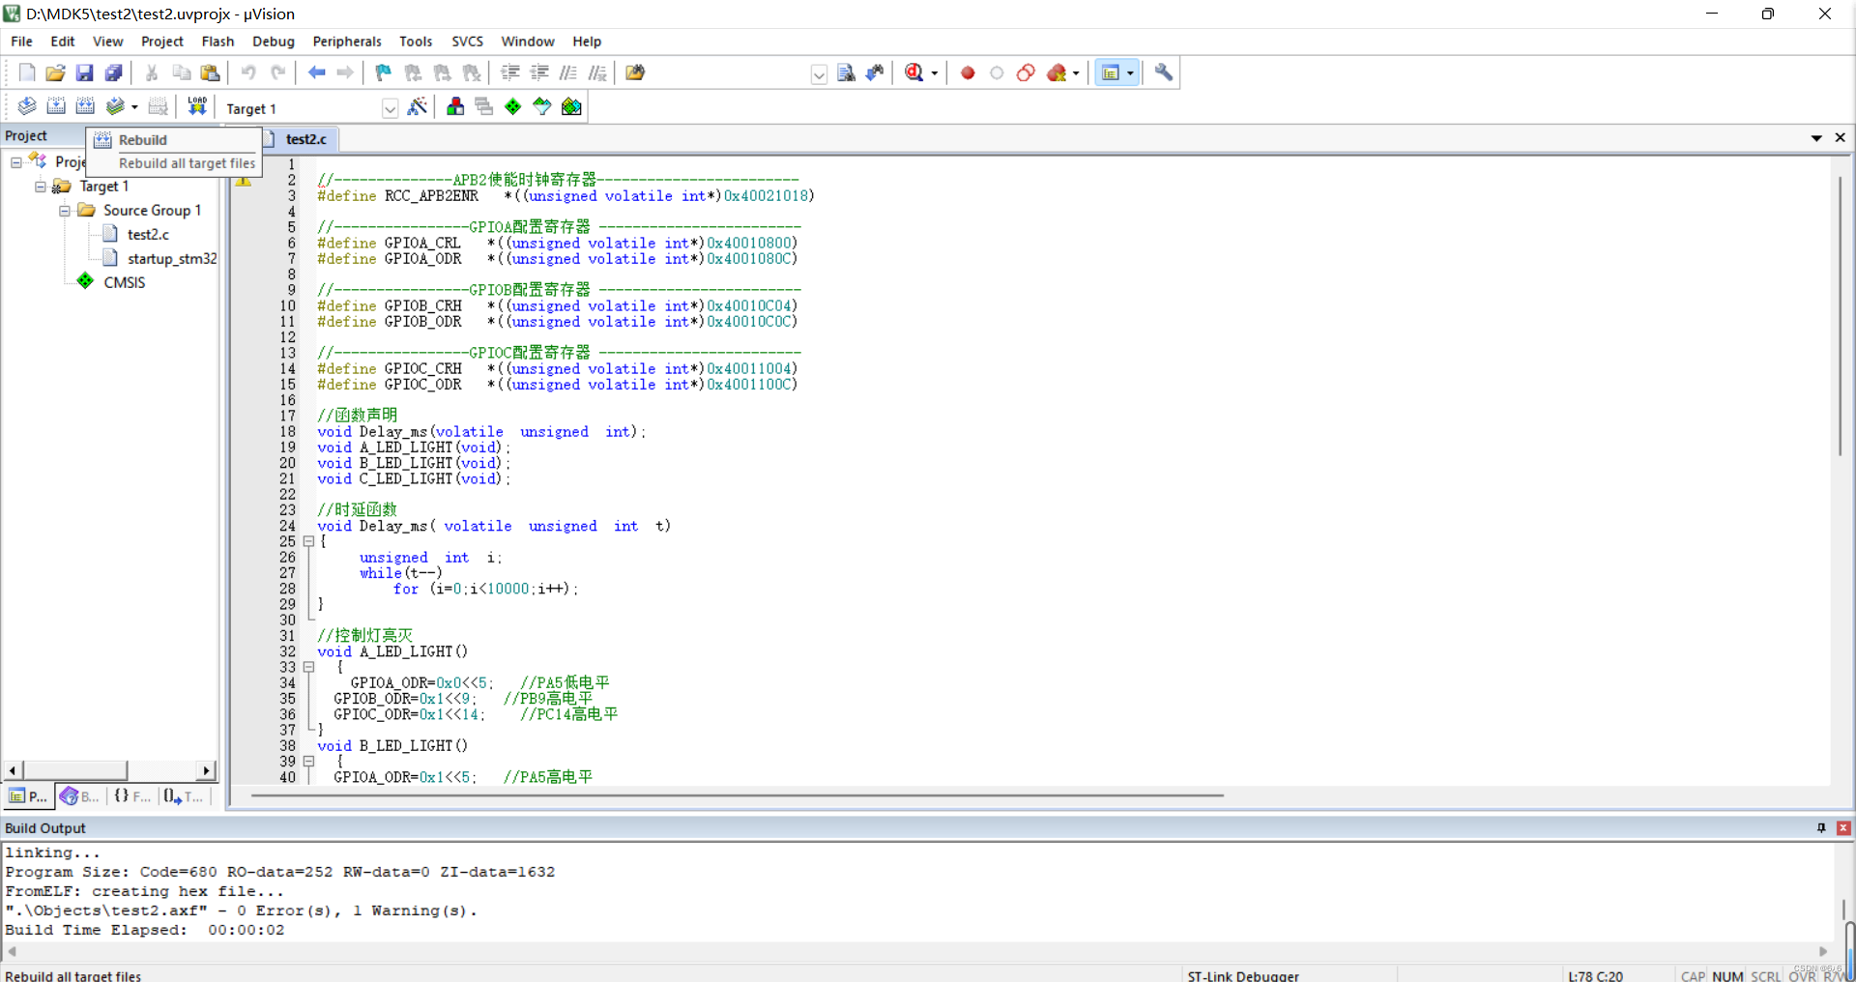Open the Target 1 selection dropdown
Screen dimensions: 1856x982
coord(390,108)
